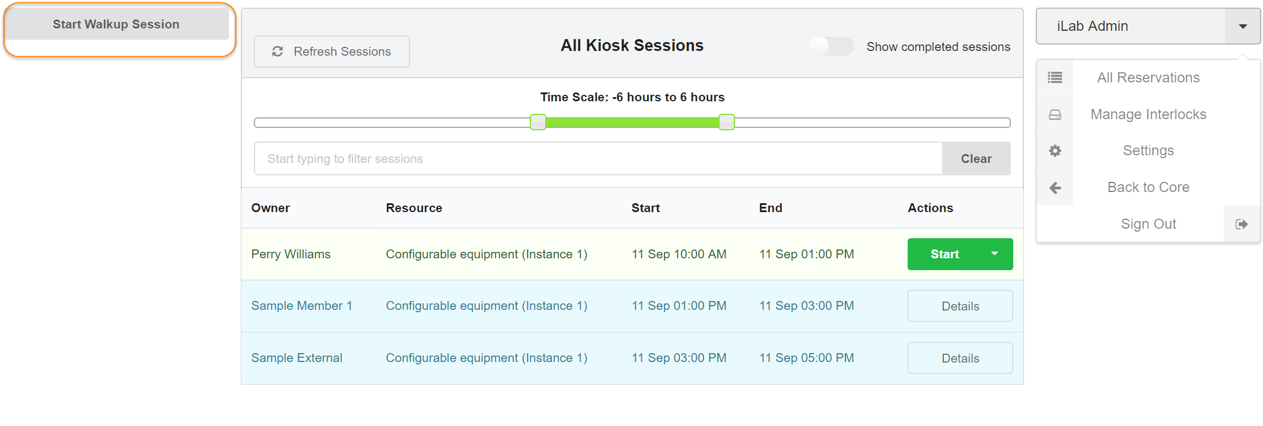
Task: Expand the iLab Admin dropdown arrow
Action: coord(1242,26)
